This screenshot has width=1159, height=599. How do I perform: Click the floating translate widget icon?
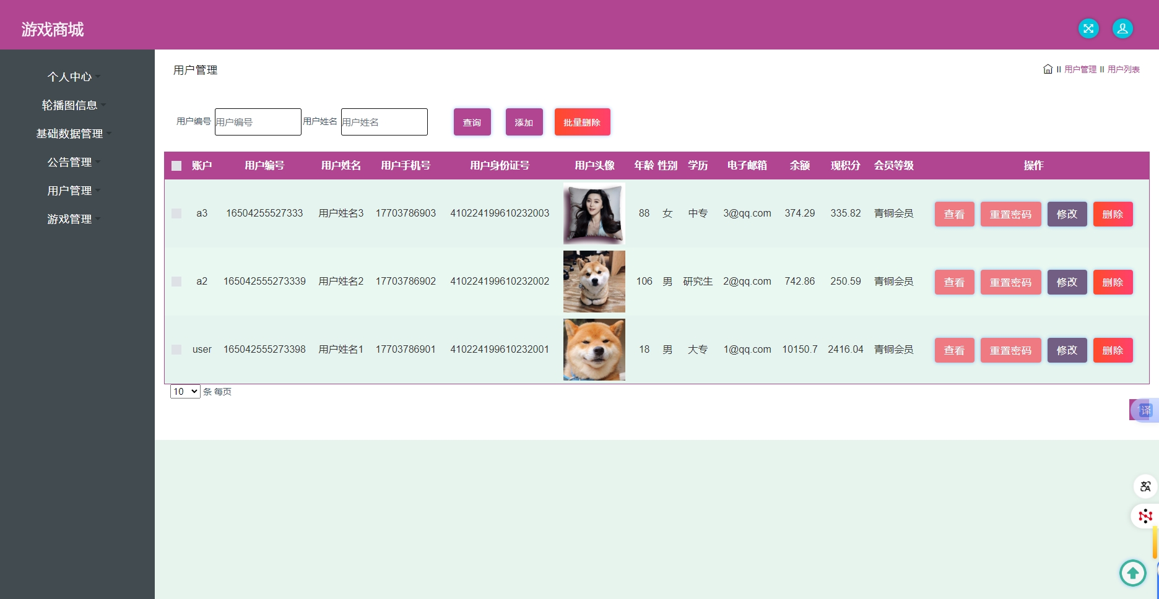tap(1145, 410)
